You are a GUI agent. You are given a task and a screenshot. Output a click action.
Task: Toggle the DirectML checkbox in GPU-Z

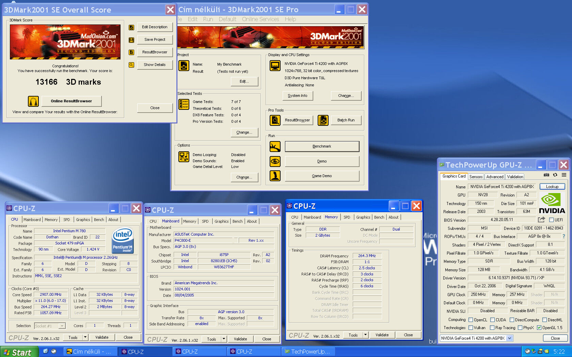[545, 320]
